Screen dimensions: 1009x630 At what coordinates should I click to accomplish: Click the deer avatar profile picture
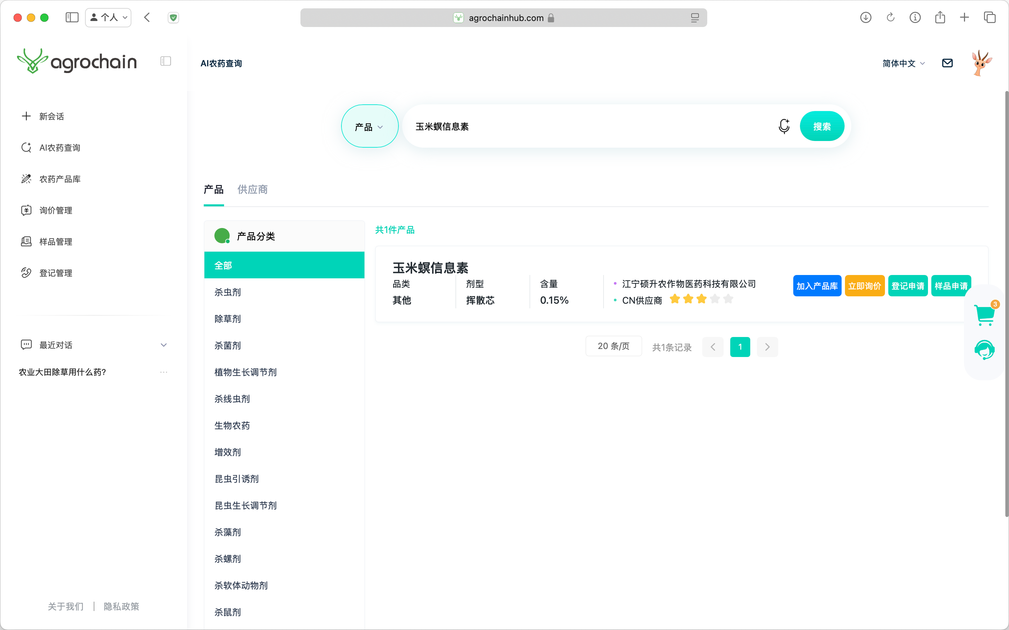pos(981,63)
